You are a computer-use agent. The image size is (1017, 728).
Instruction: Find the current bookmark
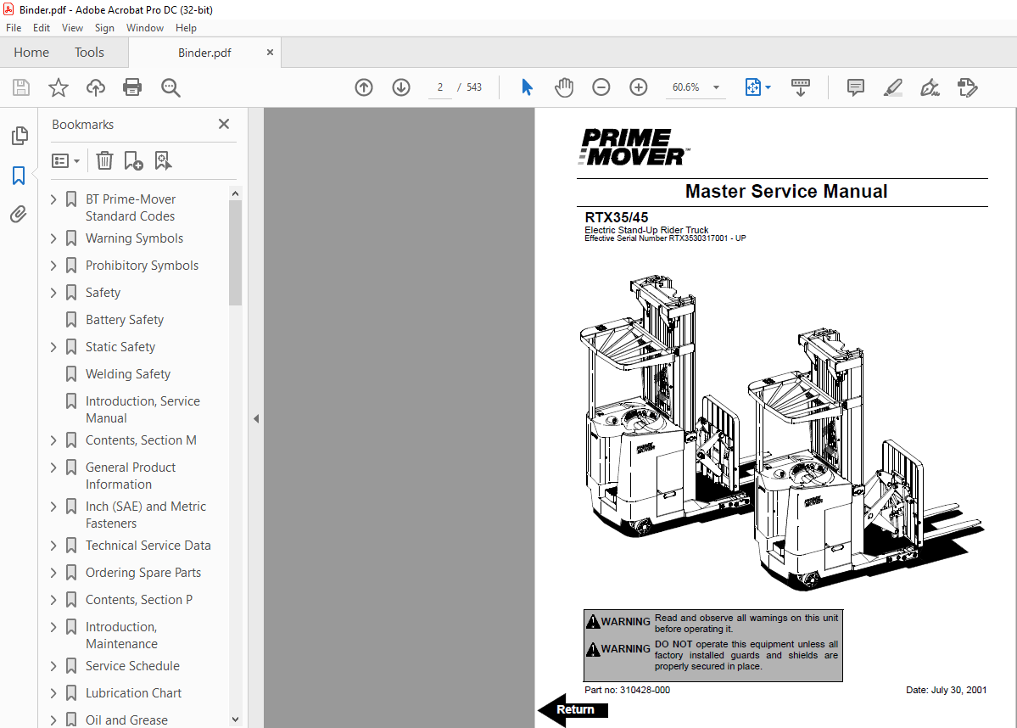point(163,160)
